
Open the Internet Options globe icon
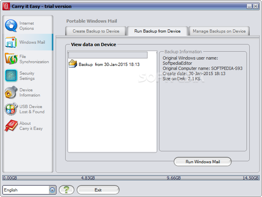pyautogui.click(x=11, y=26)
